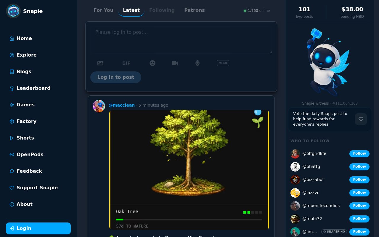This screenshot has height=237, width=379.
Task: Click the Login button
Action: pyautogui.click(x=38, y=228)
